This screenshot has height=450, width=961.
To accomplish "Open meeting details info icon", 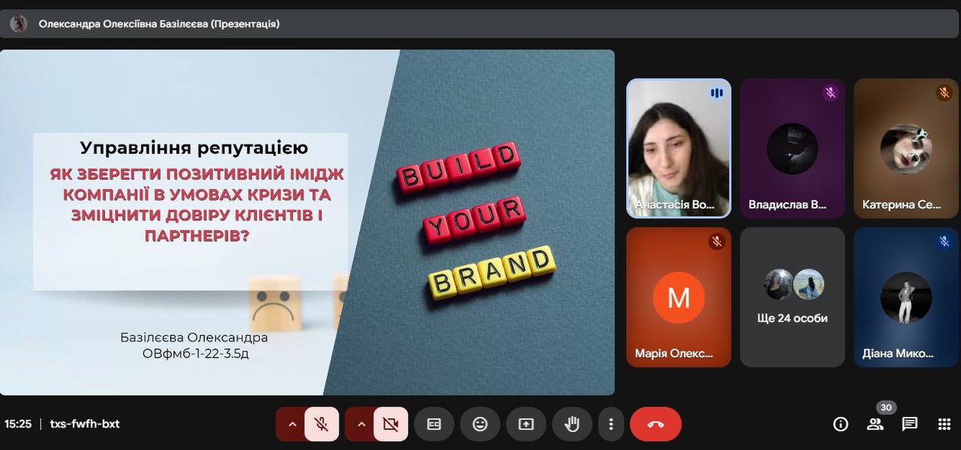I will (x=841, y=424).
